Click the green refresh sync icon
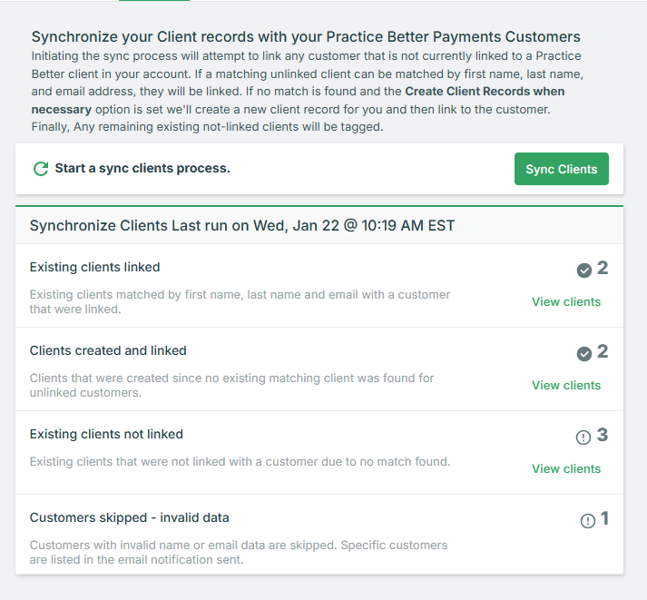Image resolution: width=647 pixels, height=600 pixels. pyautogui.click(x=41, y=168)
